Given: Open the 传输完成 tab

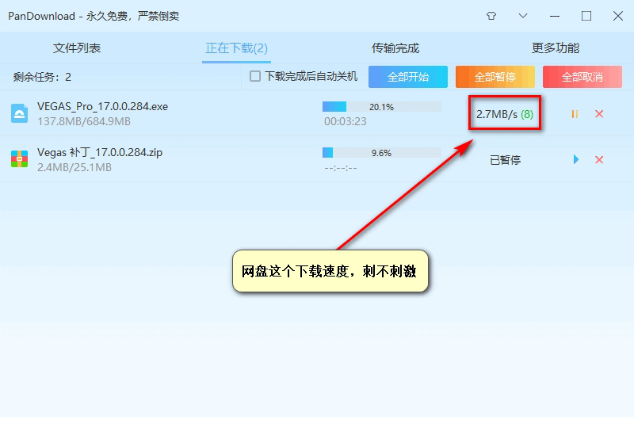Looking at the screenshot, I should [x=395, y=48].
